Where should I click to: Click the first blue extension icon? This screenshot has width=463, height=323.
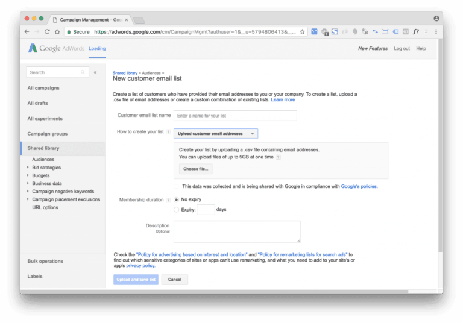pos(314,31)
